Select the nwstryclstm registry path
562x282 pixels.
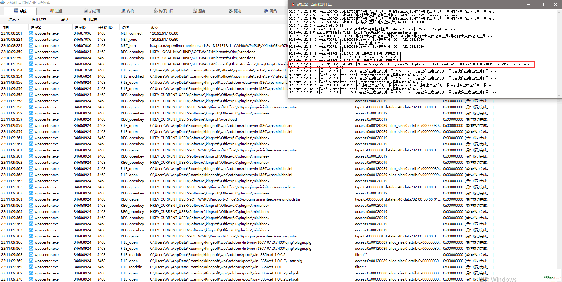pos(222,187)
